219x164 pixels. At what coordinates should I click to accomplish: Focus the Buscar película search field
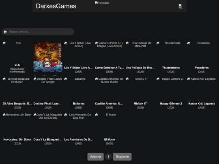(x=38, y=32)
